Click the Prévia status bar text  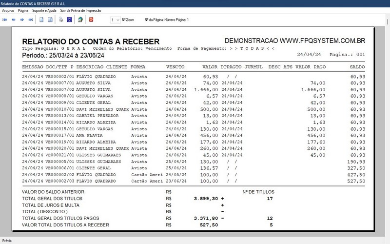coord(7,241)
